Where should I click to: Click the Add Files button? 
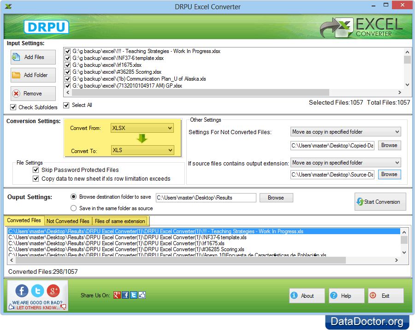[x=33, y=57]
